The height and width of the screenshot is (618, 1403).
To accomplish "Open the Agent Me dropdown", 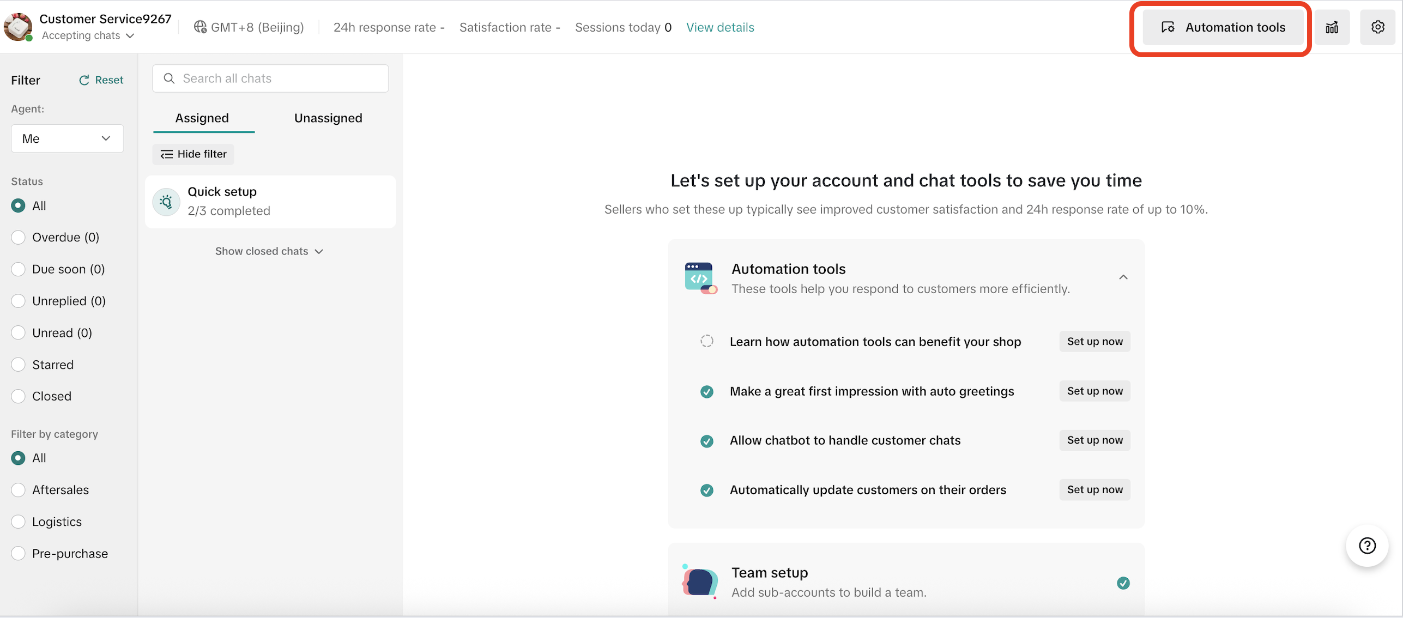I will tap(67, 138).
